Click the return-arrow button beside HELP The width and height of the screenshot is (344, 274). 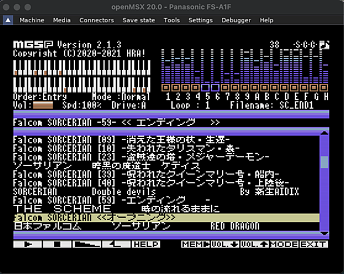(x=116, y=244)
